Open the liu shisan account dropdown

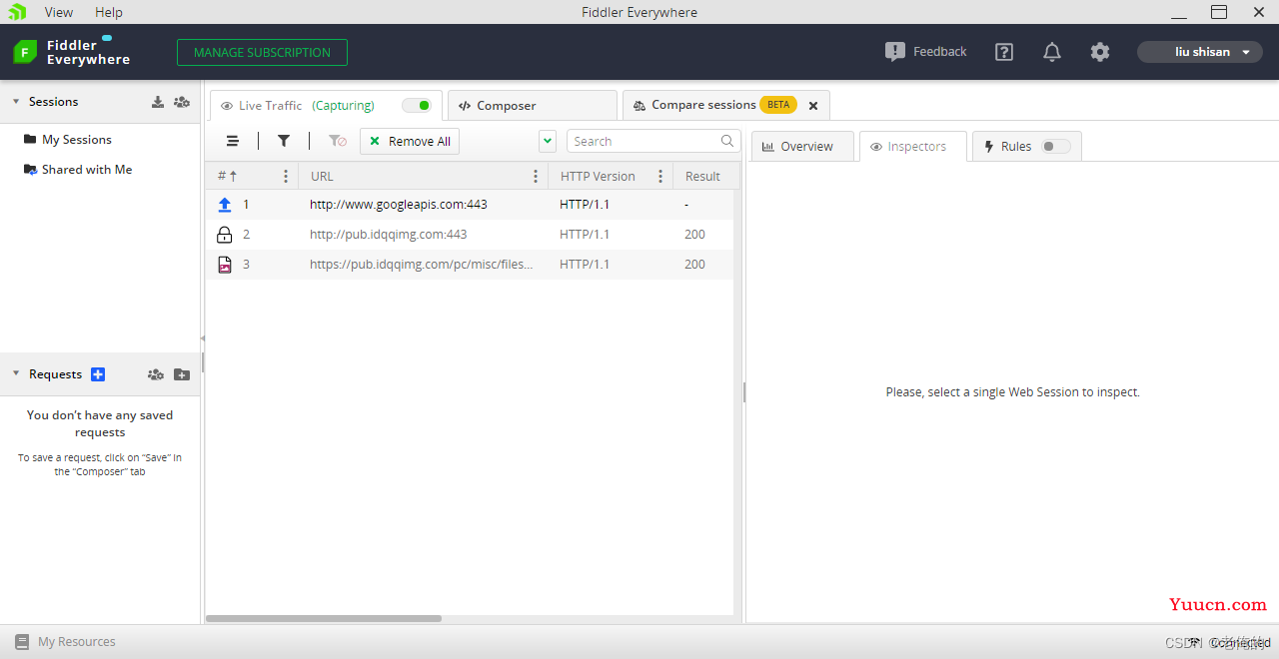click(x=1200, y=52)
